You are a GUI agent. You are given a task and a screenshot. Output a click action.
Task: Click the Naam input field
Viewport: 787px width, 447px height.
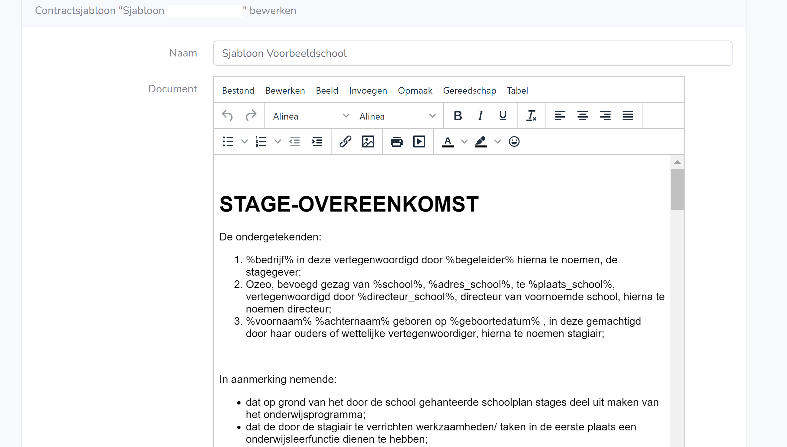[472, 53]
